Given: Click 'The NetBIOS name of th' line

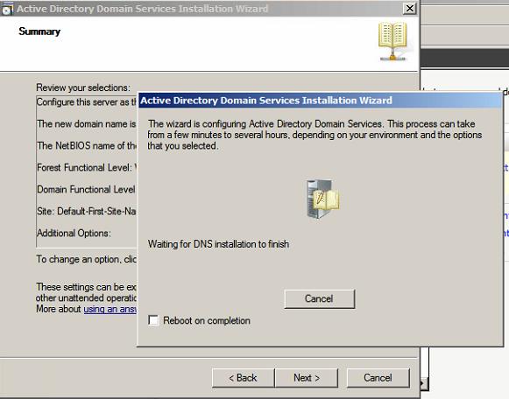Looking at the screenshot, I should tap(87, 145).
